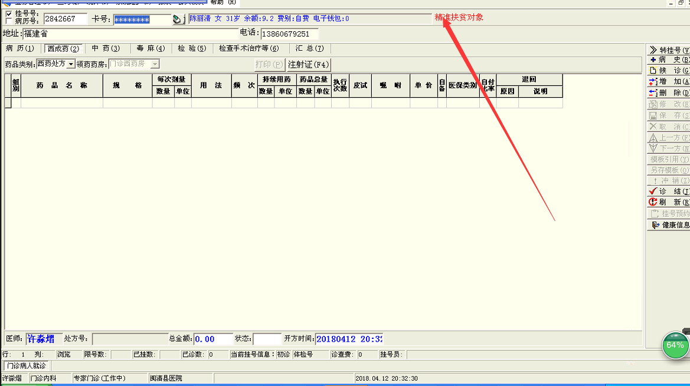
Task: Click the 浏览 status bar entry
Action: (64, 354)
